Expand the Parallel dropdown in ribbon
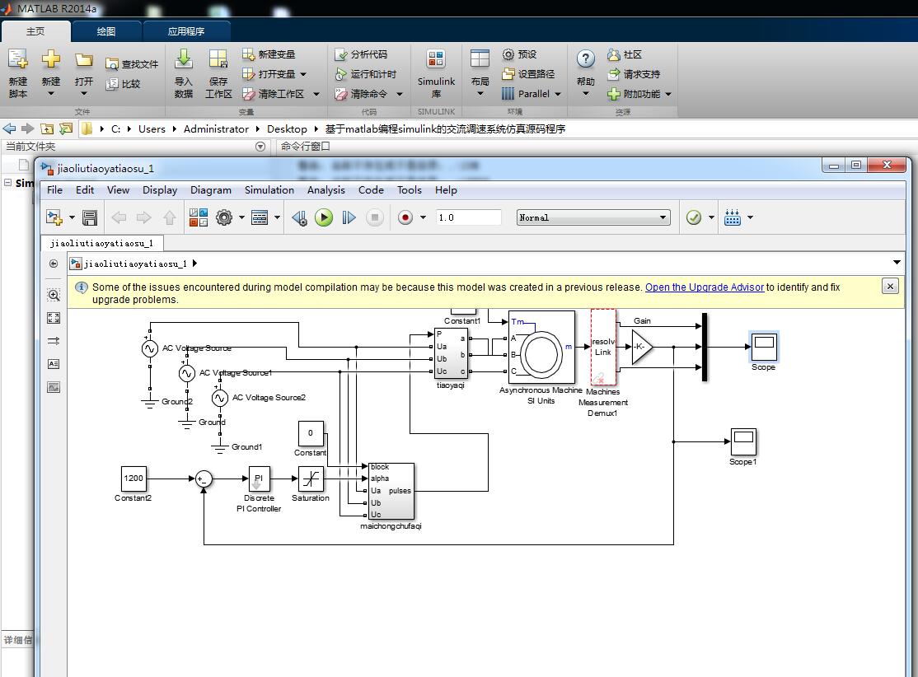 [x=557, y=94]
